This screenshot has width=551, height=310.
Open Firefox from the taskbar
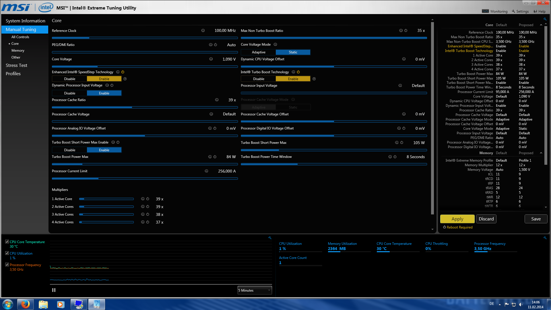(25, 304)
